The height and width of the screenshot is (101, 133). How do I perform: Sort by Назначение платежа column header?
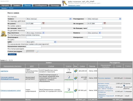click(x=13, y=66)
